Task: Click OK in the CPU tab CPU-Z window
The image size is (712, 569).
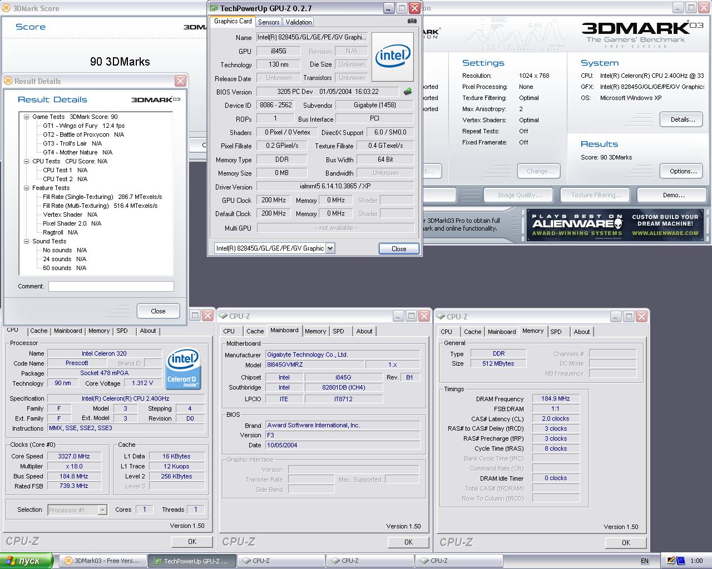Action: coord(192,541)
